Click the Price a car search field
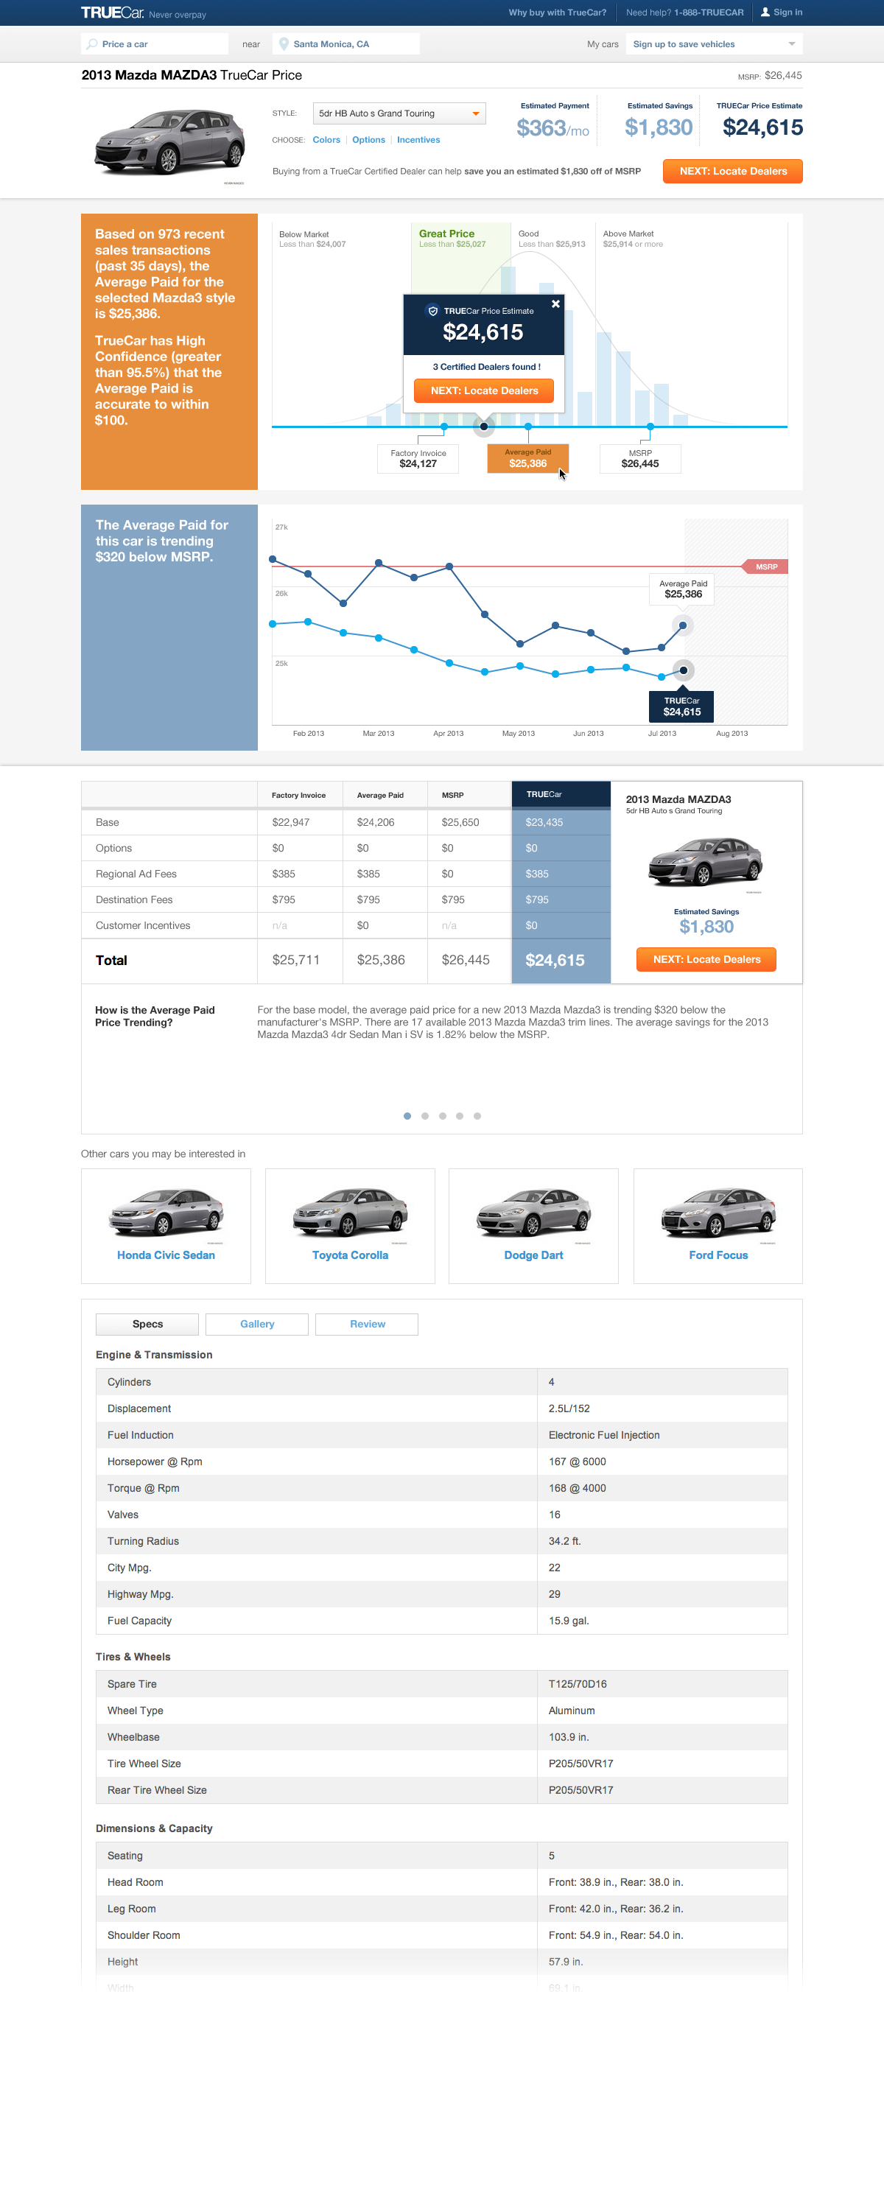This screenshot has width=884, height=2210. point(155,43)
